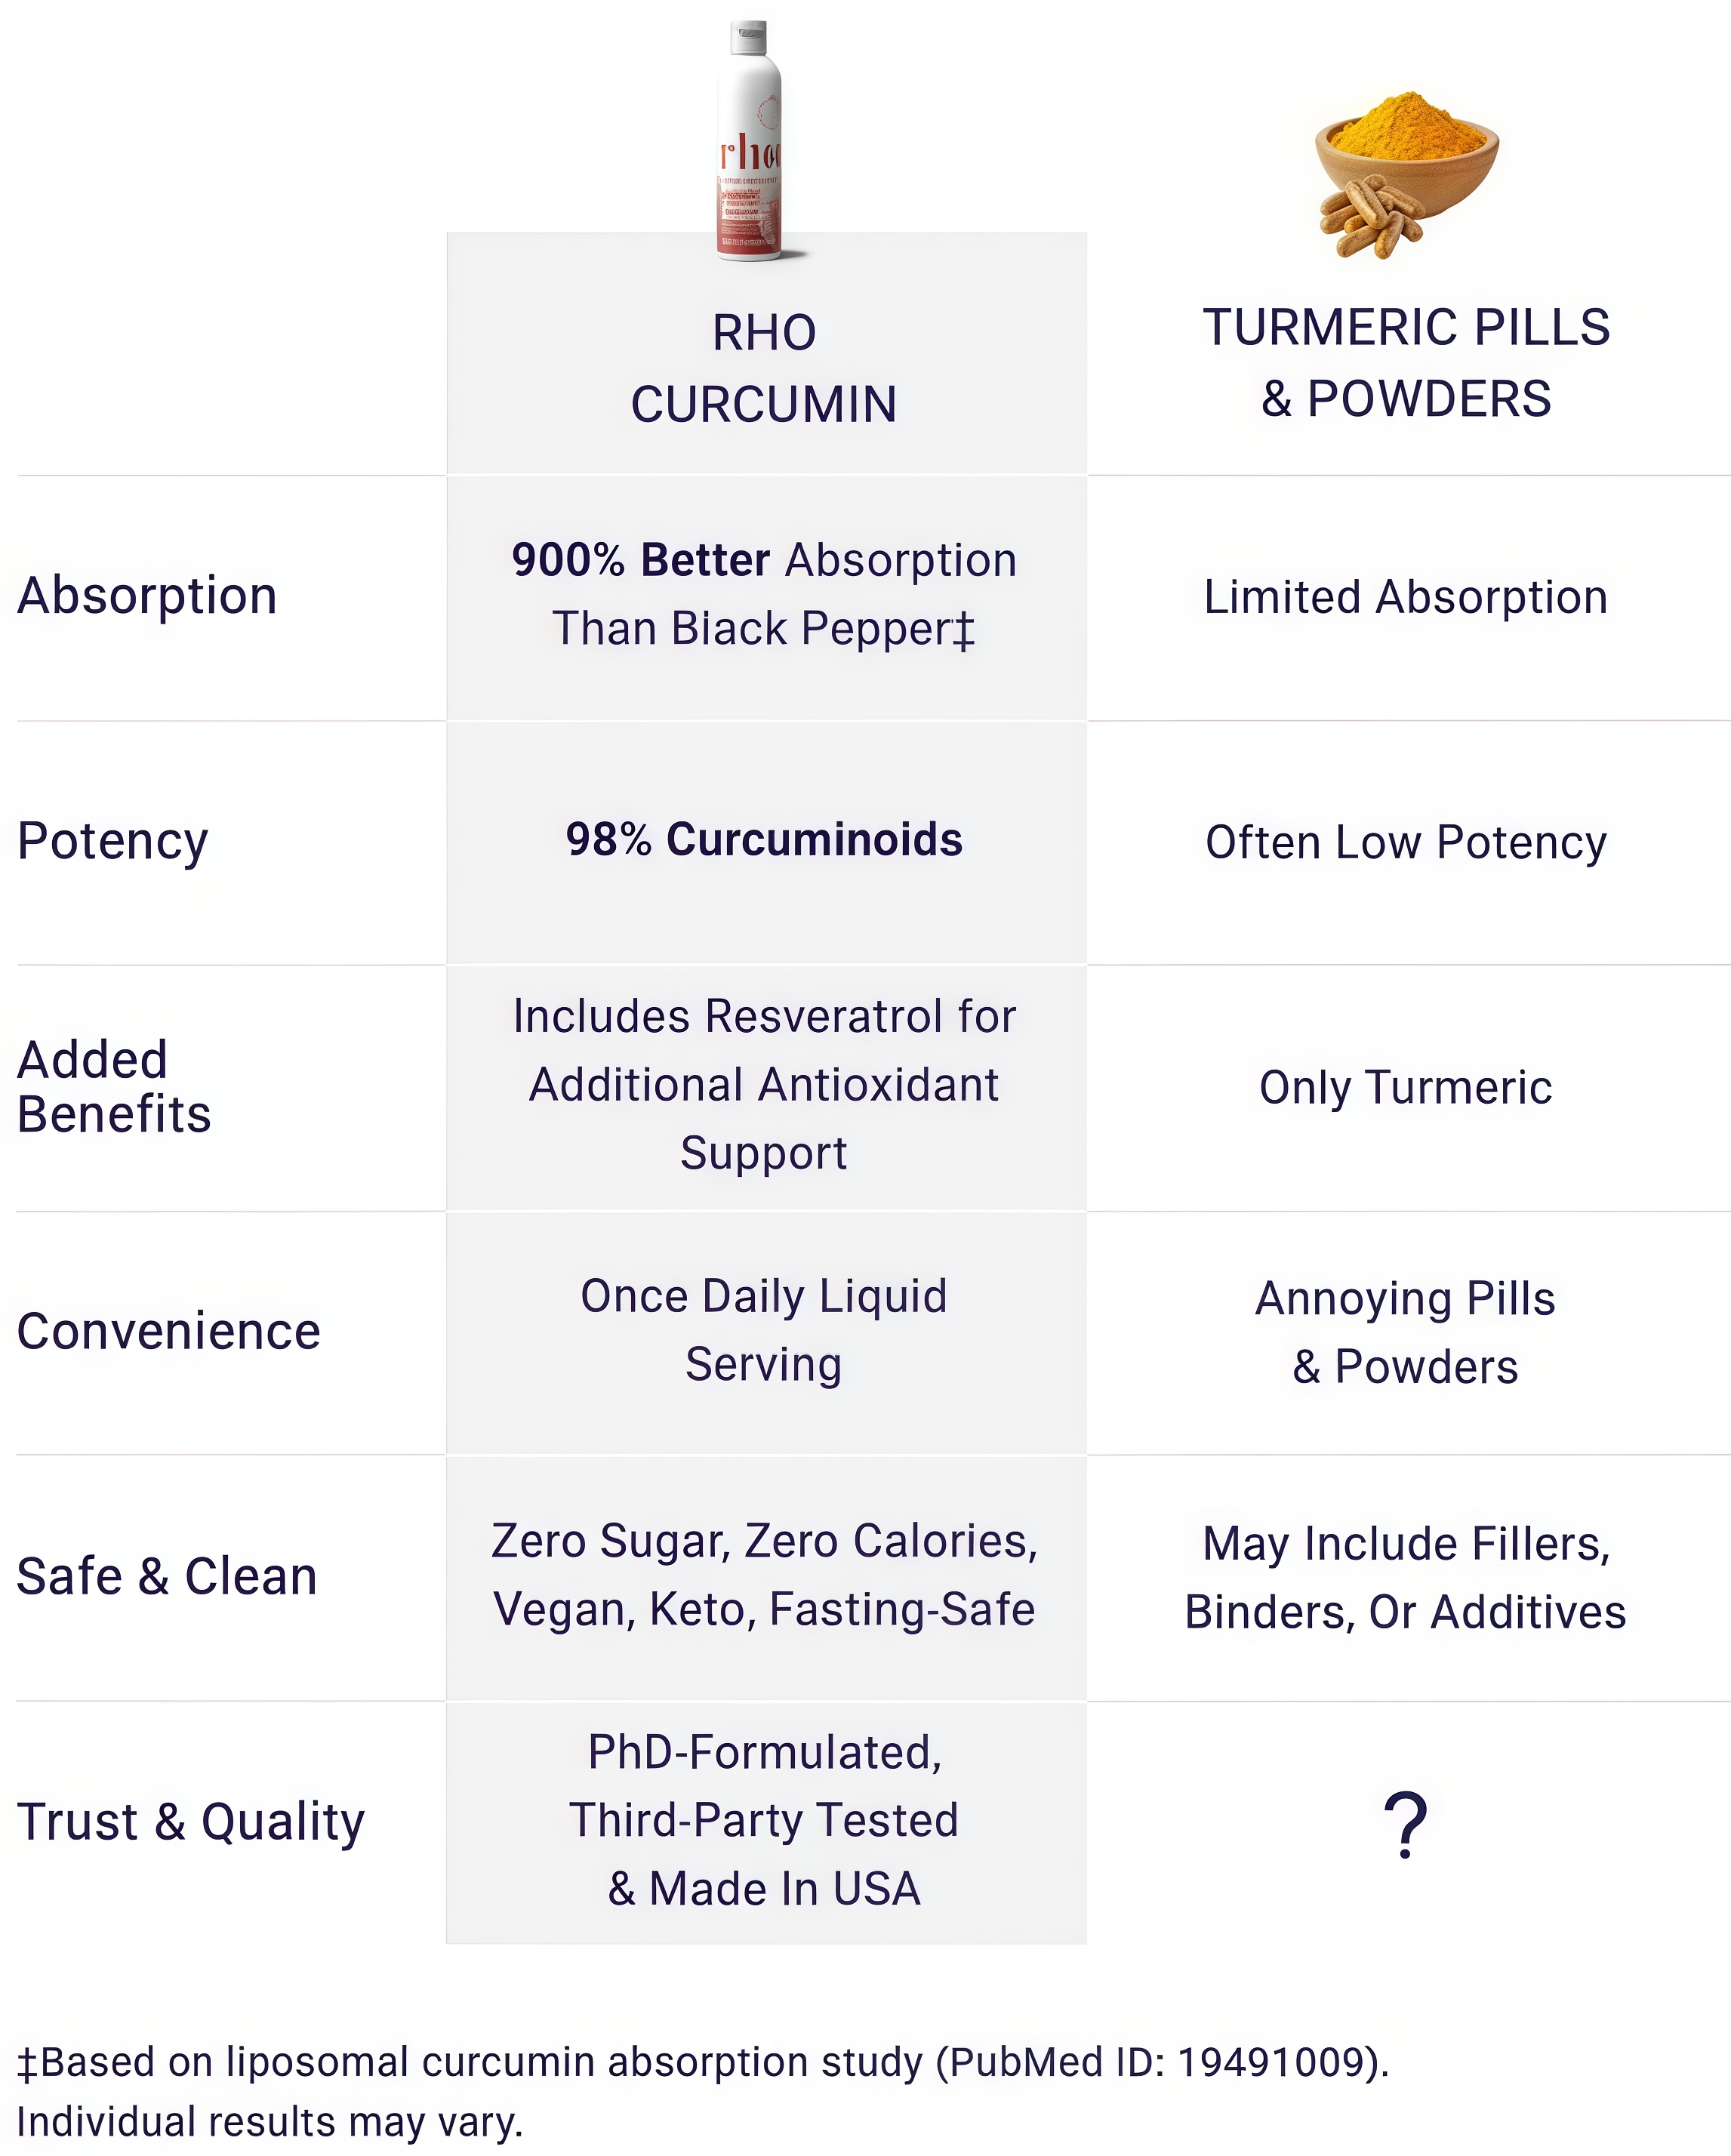Click the Safe & Clean row label

[167, 1576]
